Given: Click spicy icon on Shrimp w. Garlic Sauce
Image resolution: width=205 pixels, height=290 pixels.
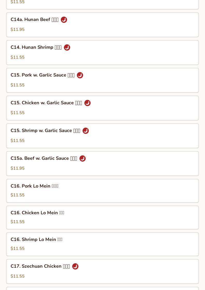Looking at the screenshot, I should click(86, 130).
